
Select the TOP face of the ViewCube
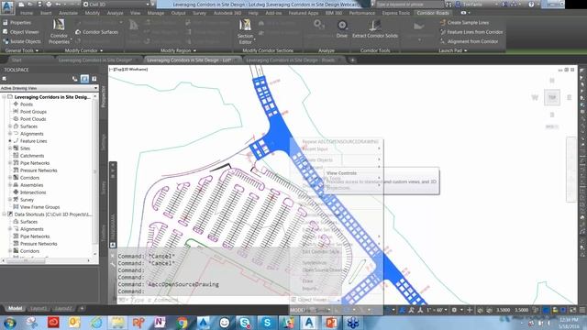pos(552,98)
